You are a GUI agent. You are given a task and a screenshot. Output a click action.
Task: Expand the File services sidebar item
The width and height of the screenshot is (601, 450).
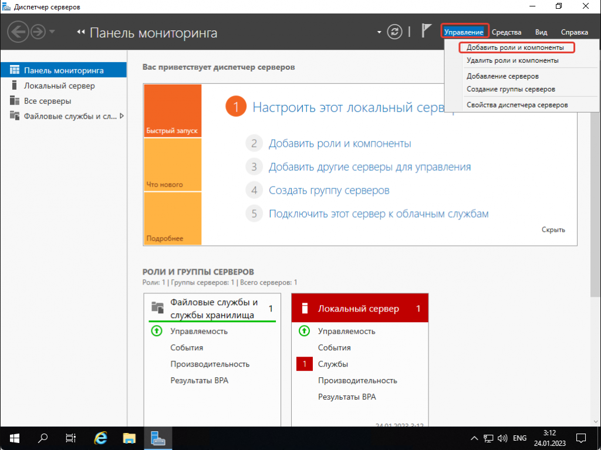[x=121, y=116]
